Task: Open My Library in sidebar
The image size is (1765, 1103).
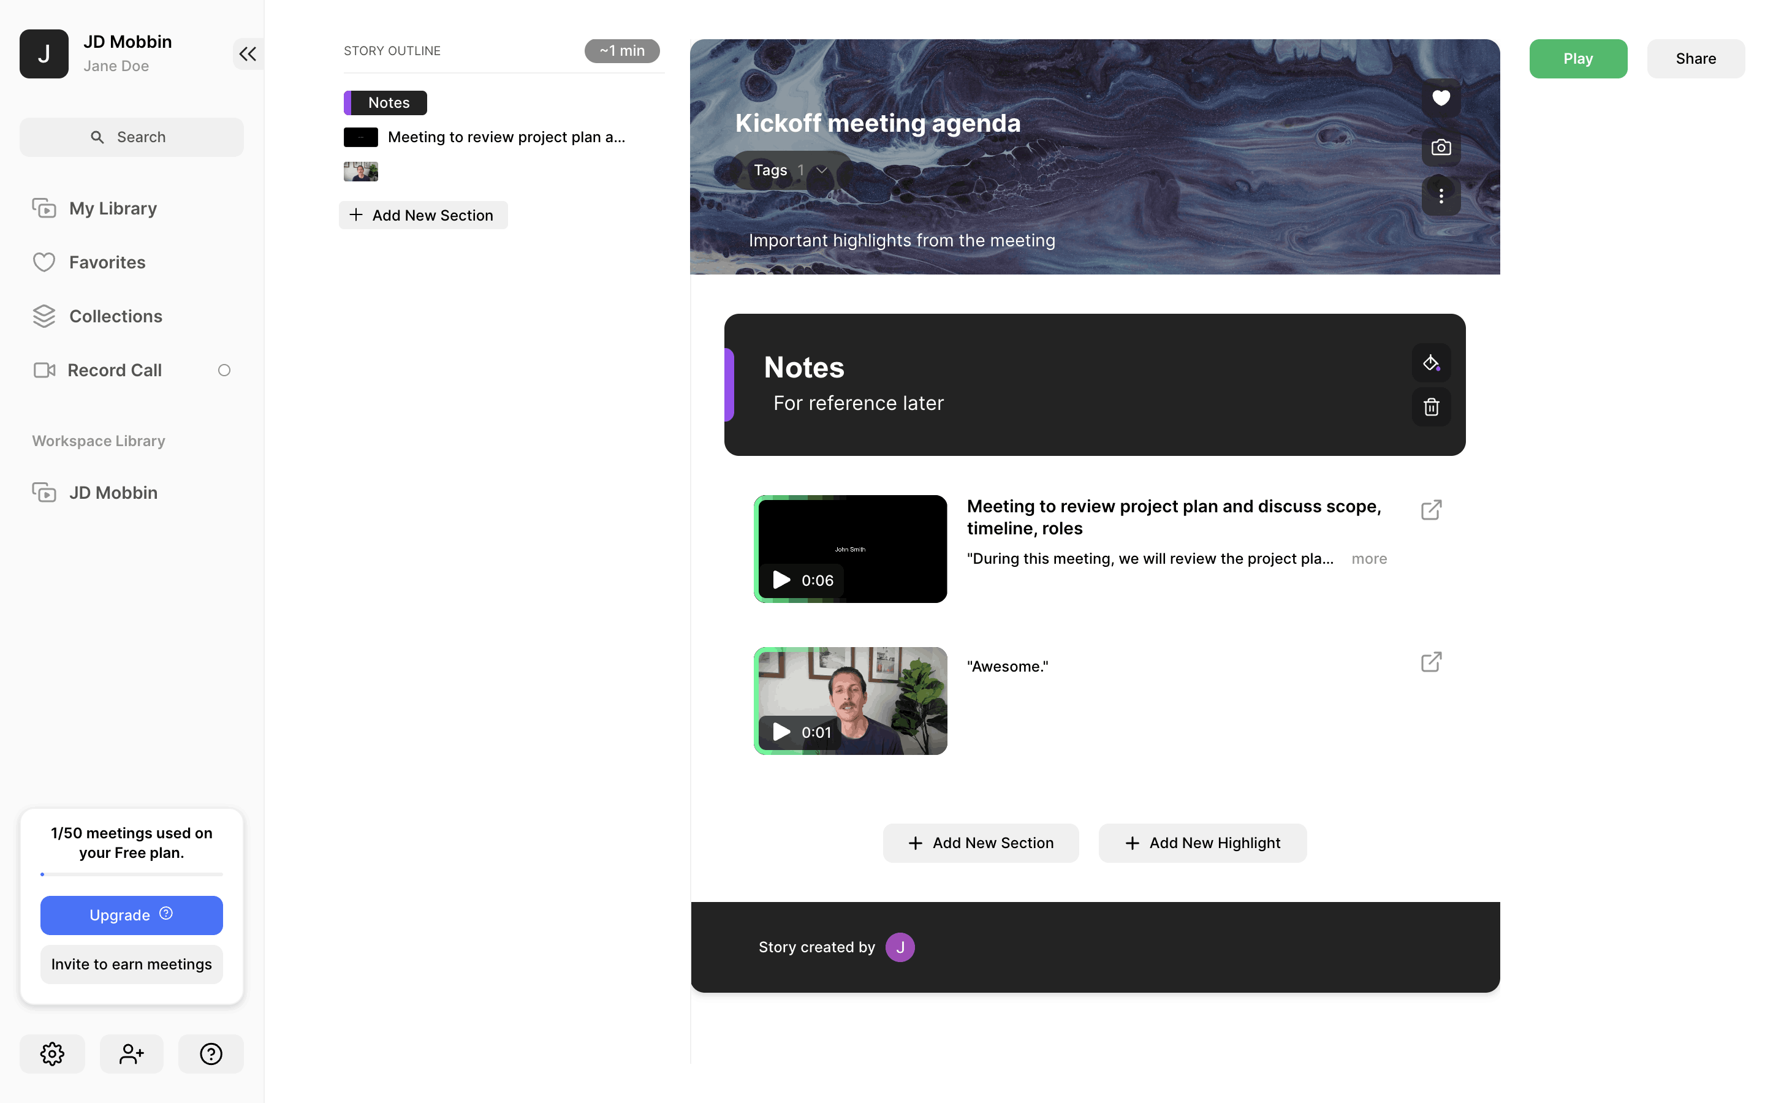Action: pos(113,208)
